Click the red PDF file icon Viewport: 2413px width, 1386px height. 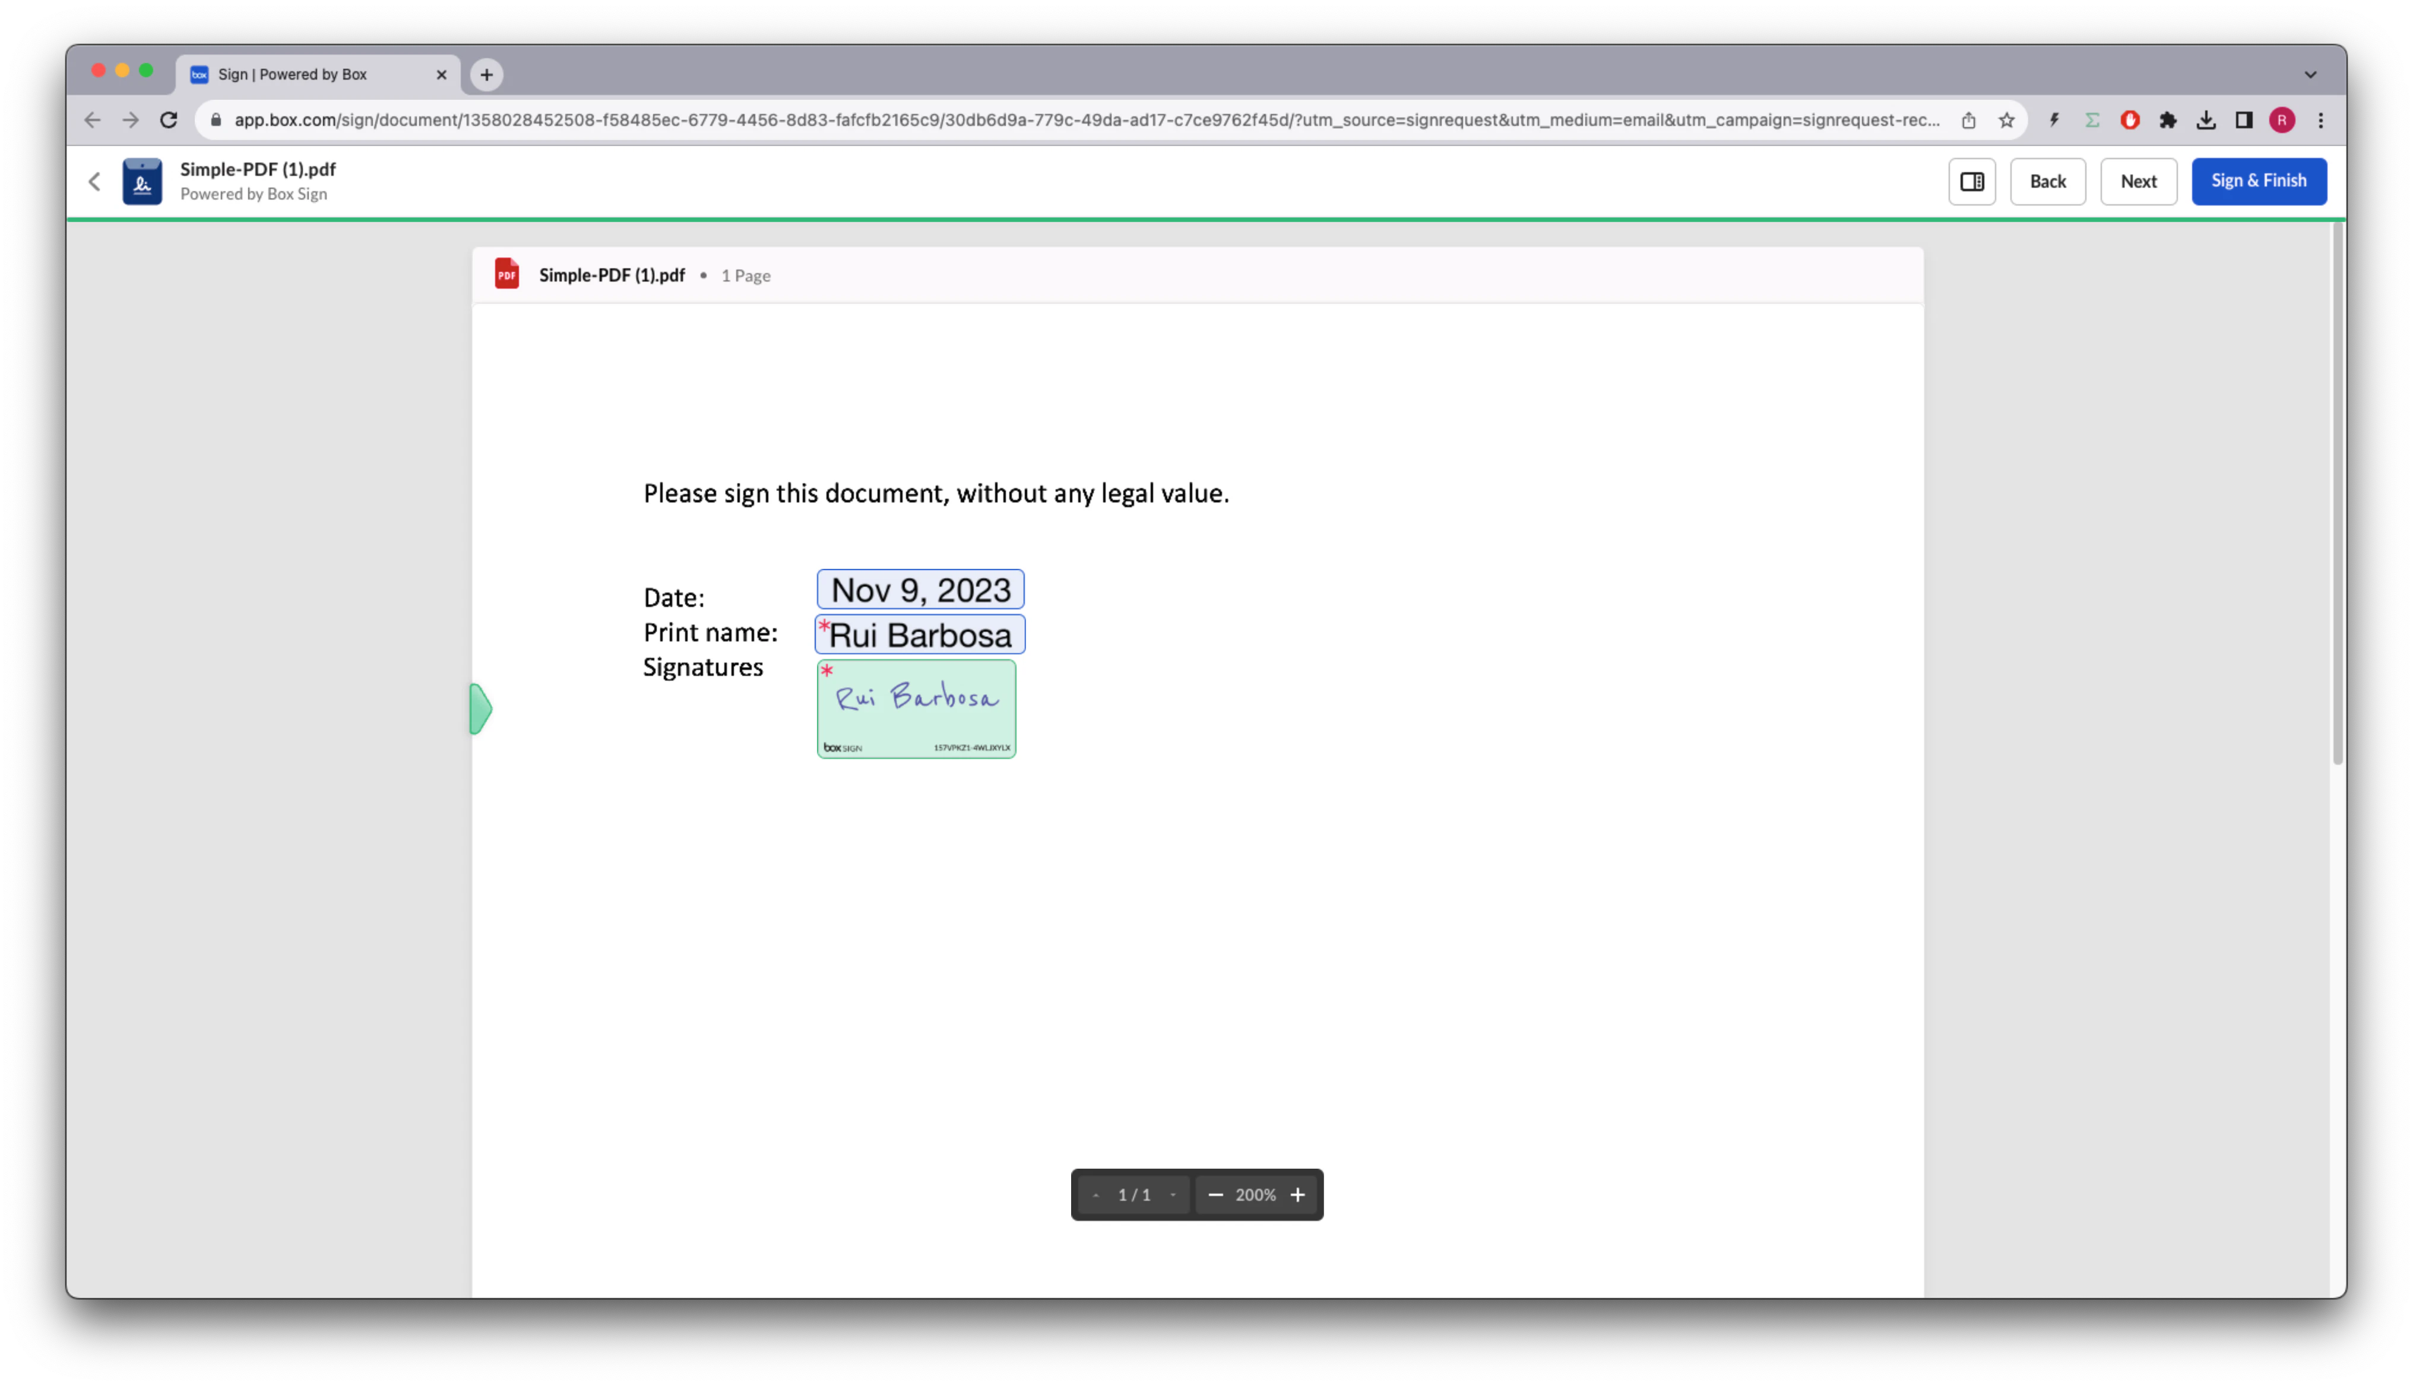[506, 274]
